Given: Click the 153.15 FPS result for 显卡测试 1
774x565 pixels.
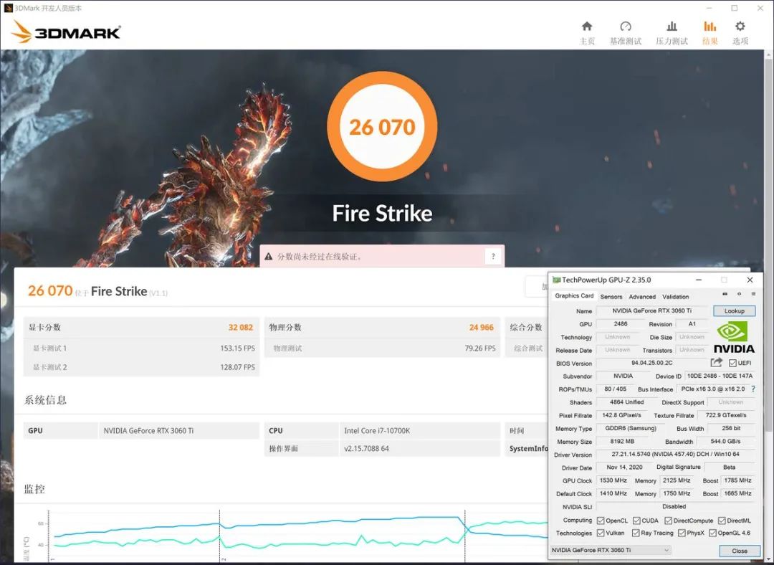Looking at the screenshot, I should tap(237, 348).
